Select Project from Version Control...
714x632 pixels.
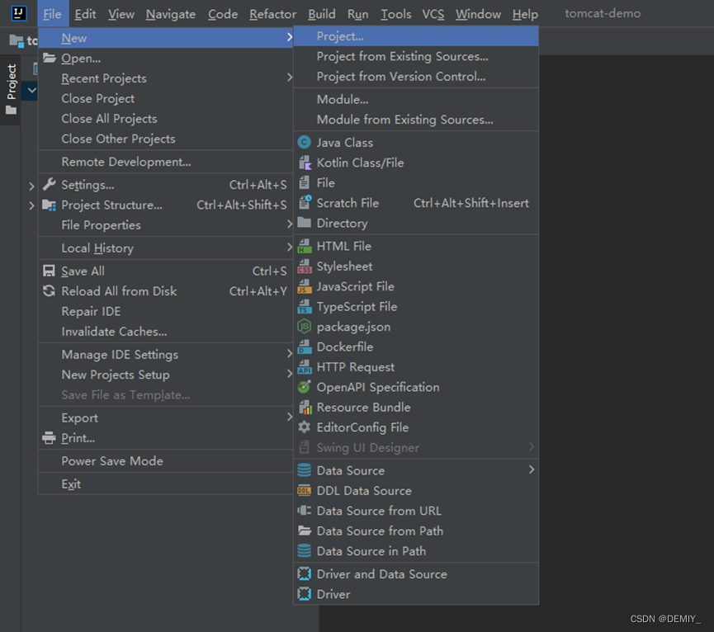click(416, 77)
